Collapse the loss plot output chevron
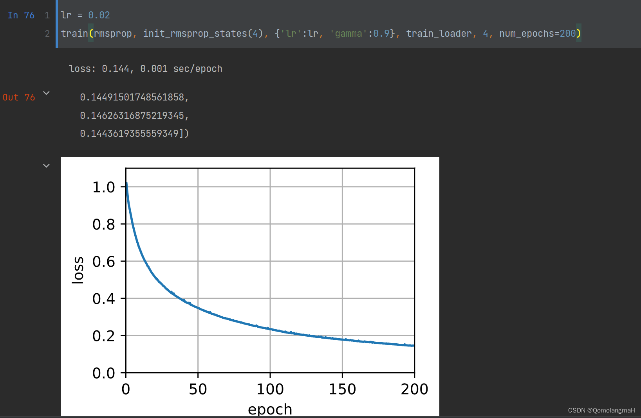Screen dimensions: 641x418 [x=46, y=166]
